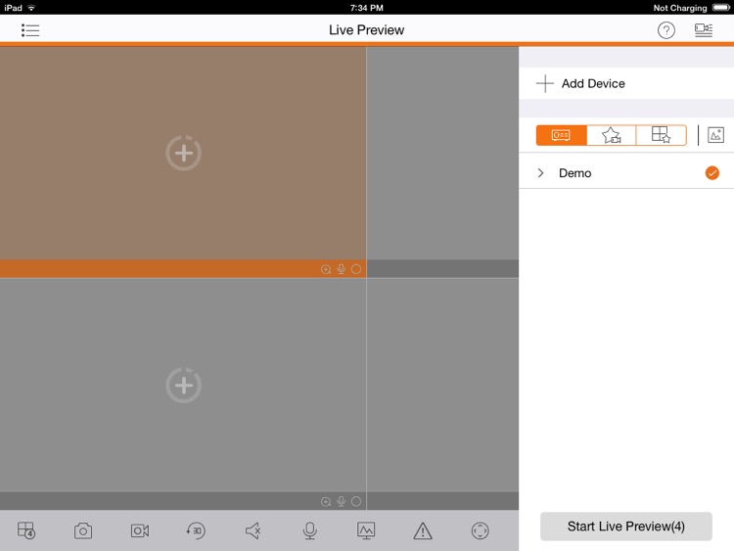Click record circle in top-left window bar
Screen dimensions: 734x551
click(356, 269)
